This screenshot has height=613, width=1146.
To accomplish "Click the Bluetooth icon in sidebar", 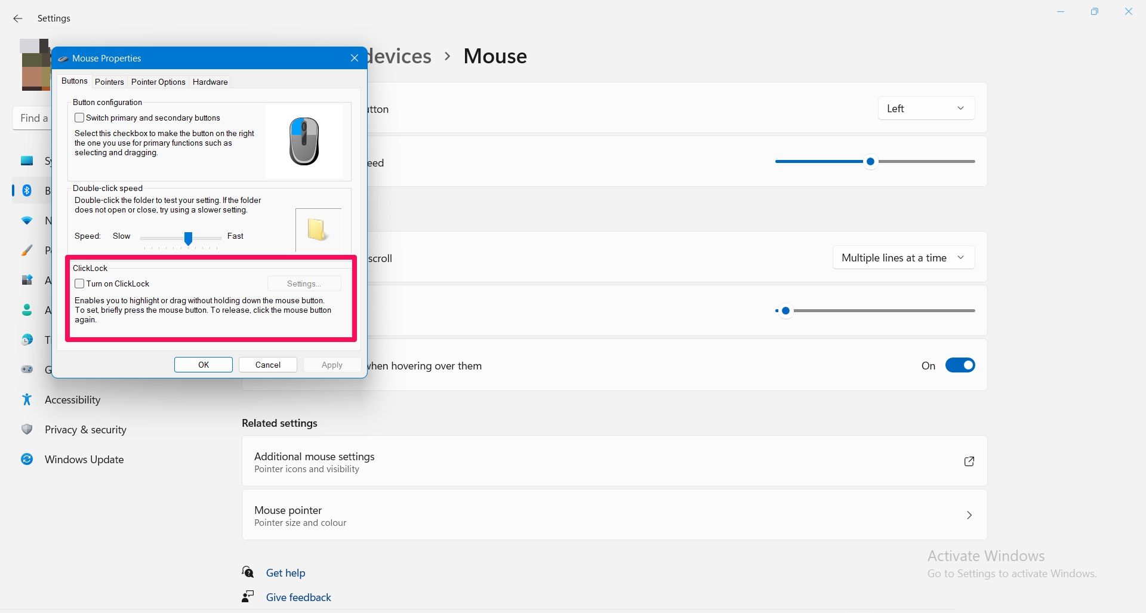I will point(27,190).
